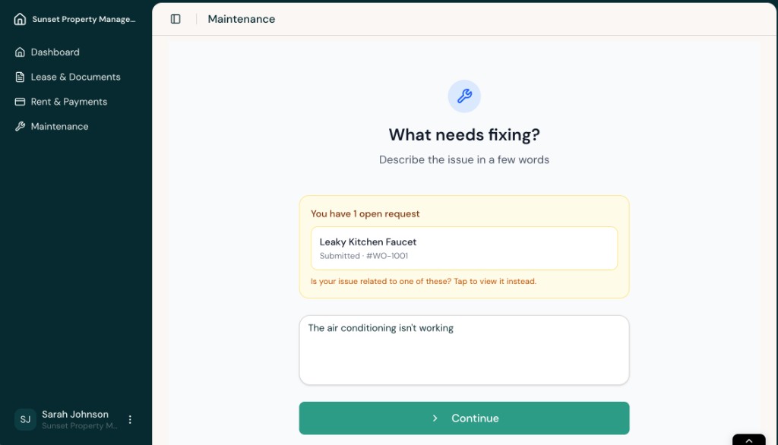This screenshot has width=778, height=445.
Task: Open the Dashboard navigation item
Action: pos(53,52)
